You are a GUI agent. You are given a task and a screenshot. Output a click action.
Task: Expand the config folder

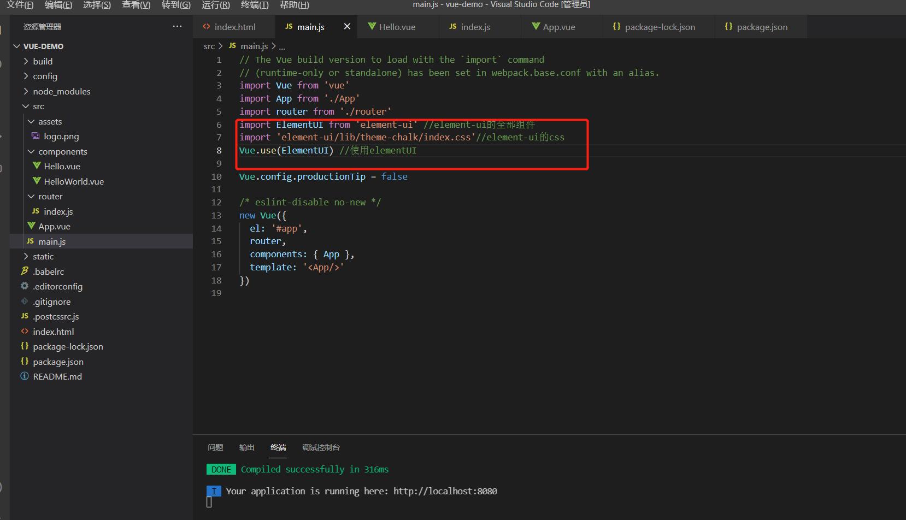26,76
